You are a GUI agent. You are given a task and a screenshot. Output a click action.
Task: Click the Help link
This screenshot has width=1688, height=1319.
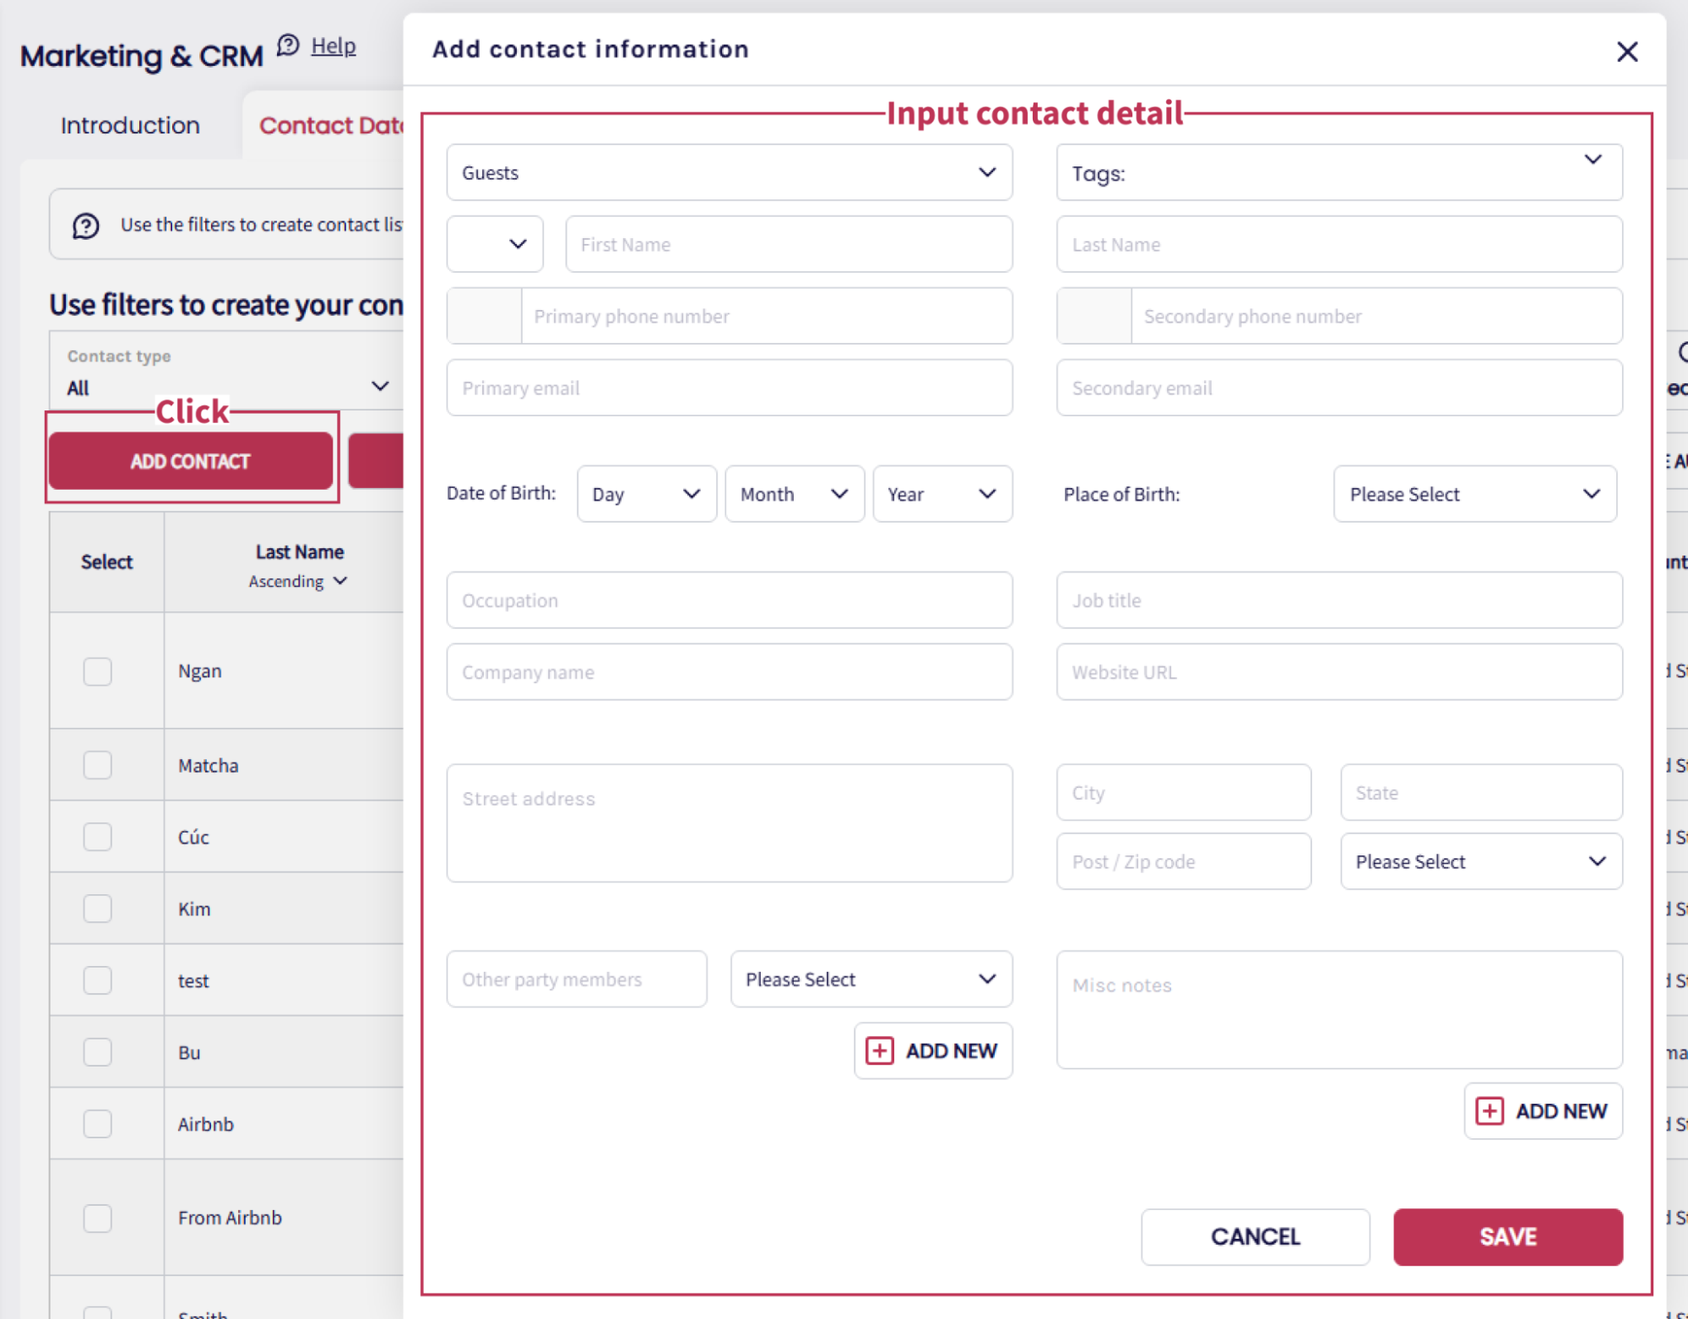click(334, 46)
